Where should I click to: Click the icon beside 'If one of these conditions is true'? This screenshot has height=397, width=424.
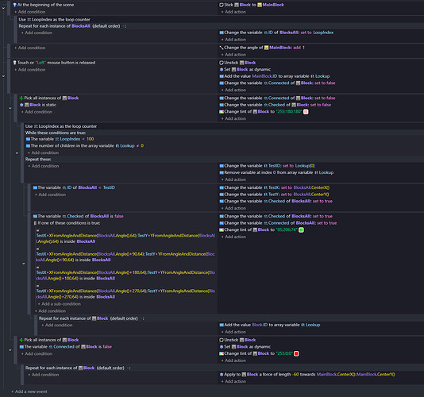pos(35,223)
